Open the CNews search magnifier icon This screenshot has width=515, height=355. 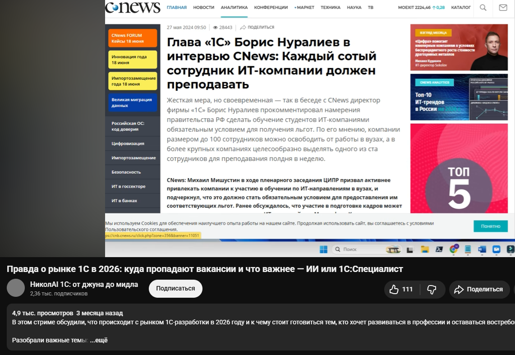tap(483, 7)
